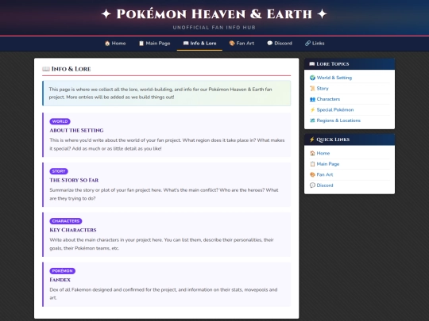429x321 pixels.
Task: Click the right star beside the site title
Action: 322,14
